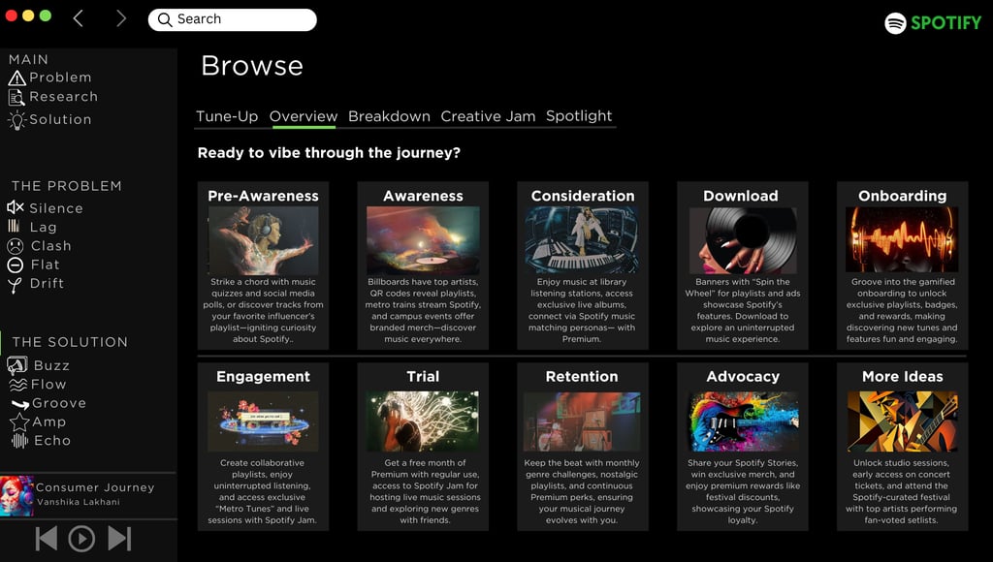Open the Breakdown tab
Viewport: 993px width, 562px height.
(x=390, y=116)
